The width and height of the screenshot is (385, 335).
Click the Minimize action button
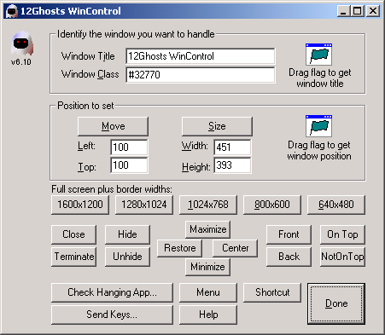point(207,267)
